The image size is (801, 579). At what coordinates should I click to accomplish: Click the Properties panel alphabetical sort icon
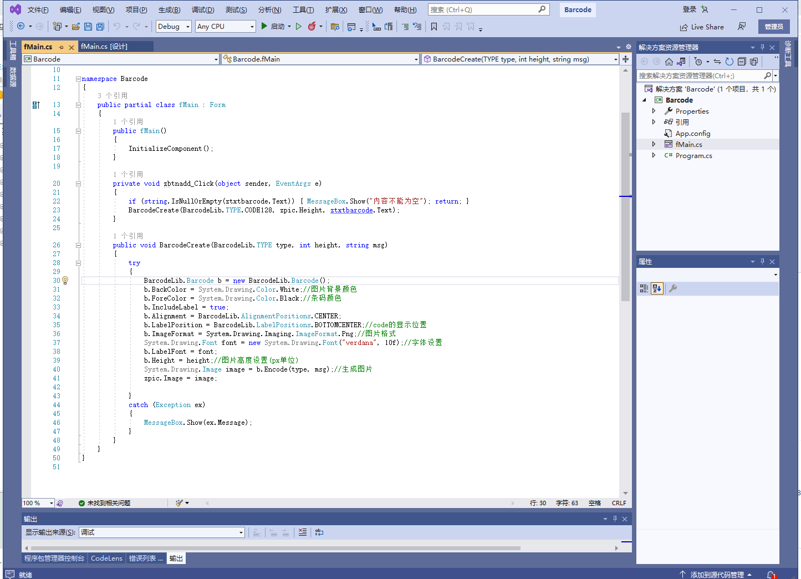[657, 288]
